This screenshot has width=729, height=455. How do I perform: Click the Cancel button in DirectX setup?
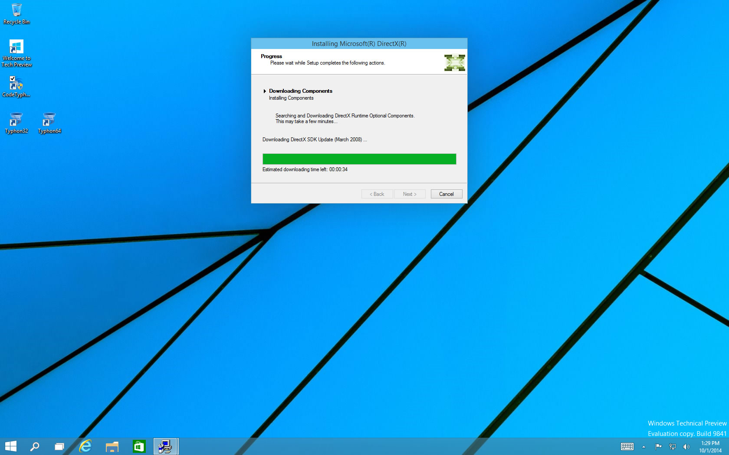coord(447,194)
